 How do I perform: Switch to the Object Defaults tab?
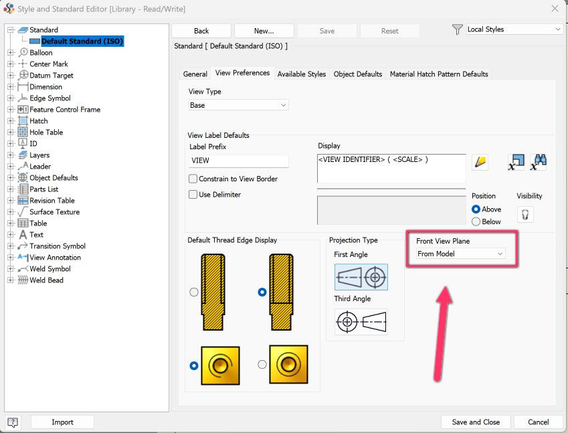click(358, 74)
